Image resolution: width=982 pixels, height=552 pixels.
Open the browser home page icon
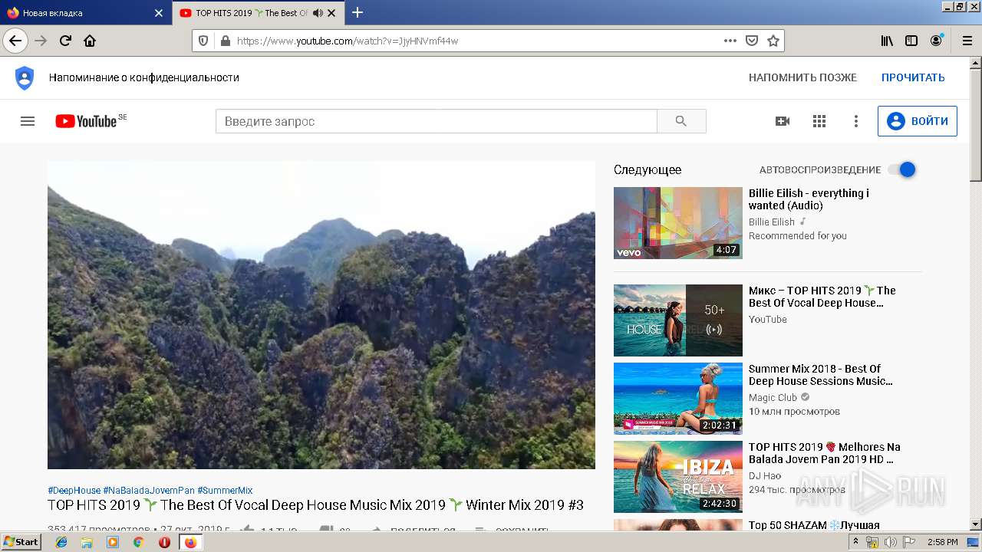point(90,41)
